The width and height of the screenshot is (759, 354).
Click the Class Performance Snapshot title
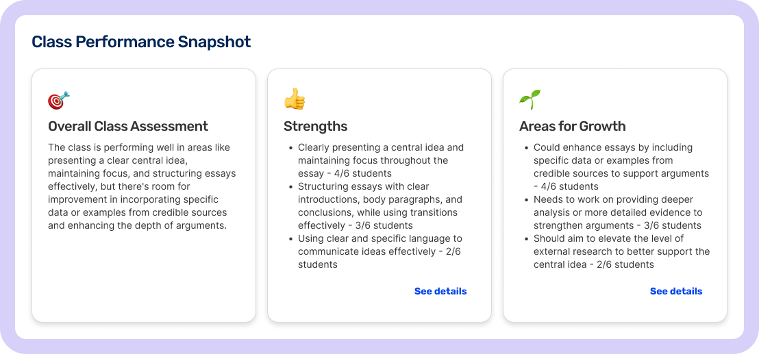[x=141, y=42]
